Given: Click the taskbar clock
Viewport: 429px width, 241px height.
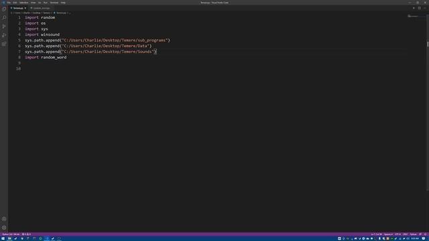Looking at the screenshot, I should point(415,238).
